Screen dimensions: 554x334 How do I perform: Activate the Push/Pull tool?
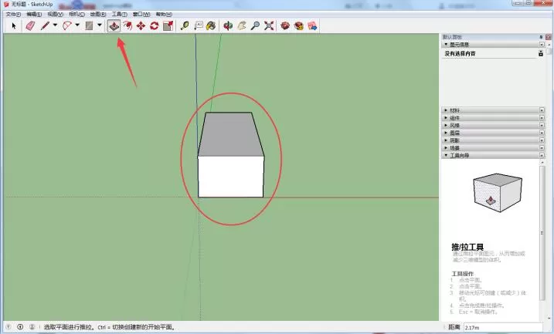click(114, 25)
